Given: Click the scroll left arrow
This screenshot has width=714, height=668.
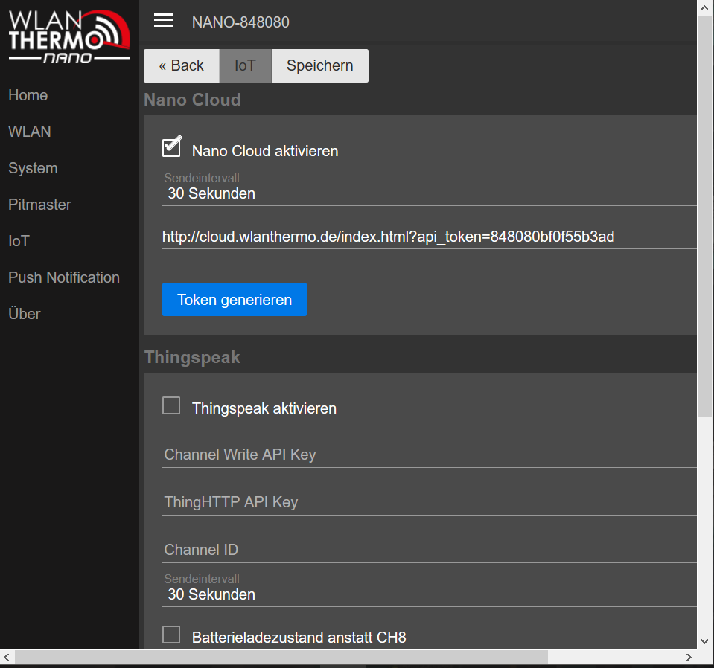Looking at the screenshot, I should click(x=7, y=657).
